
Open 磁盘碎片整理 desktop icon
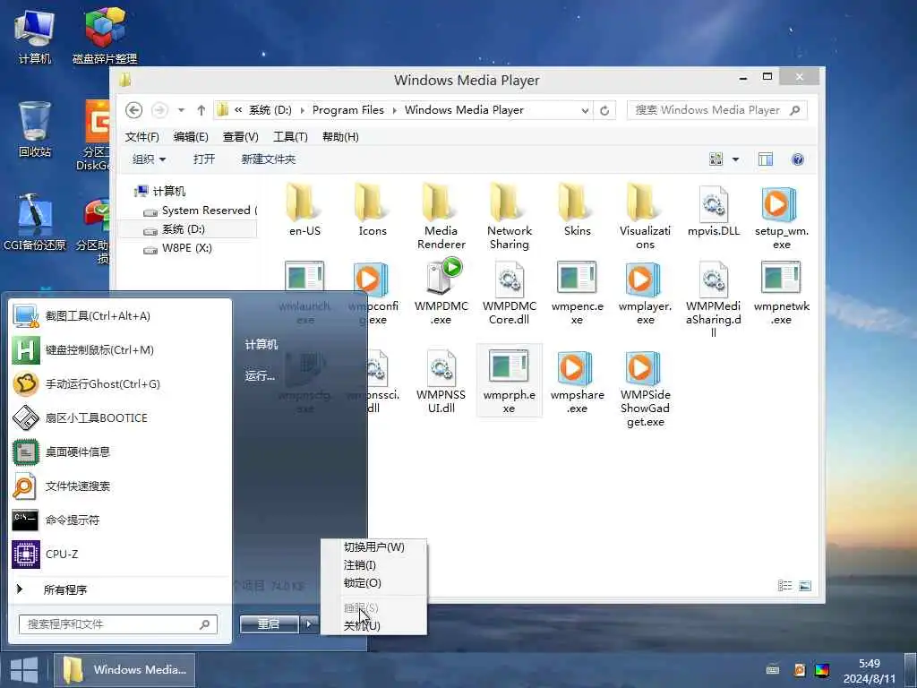[x=105, y=35]
